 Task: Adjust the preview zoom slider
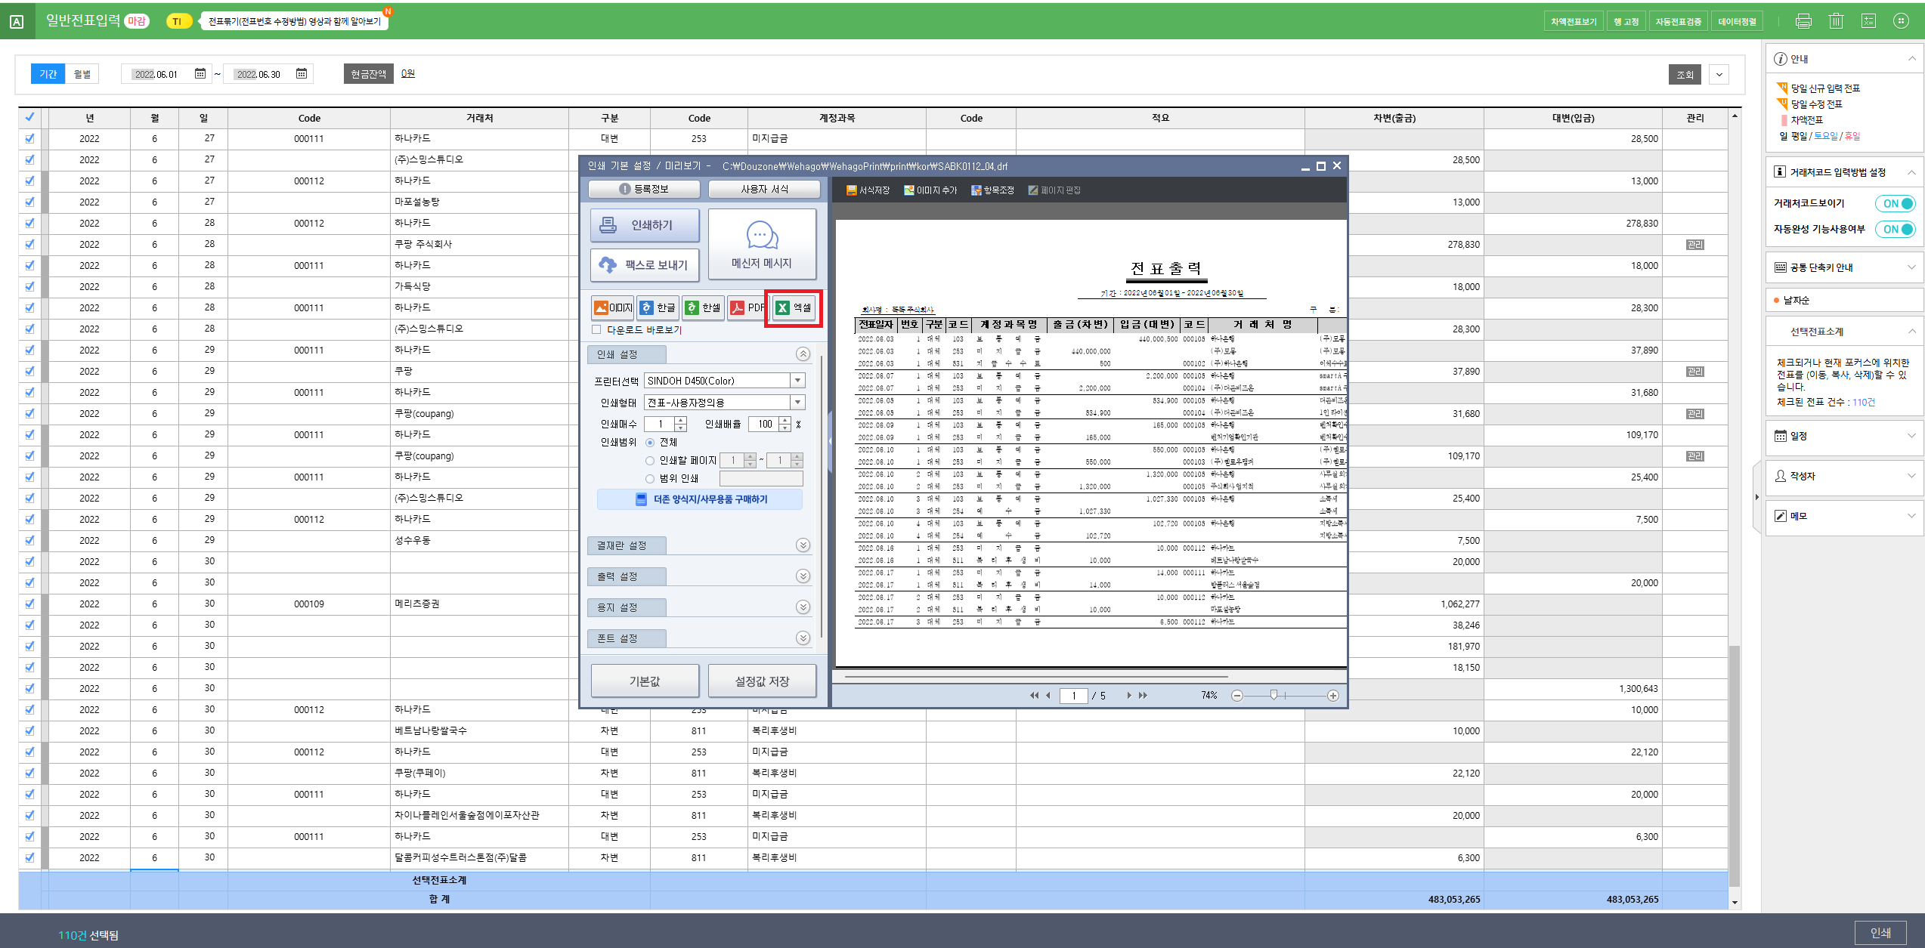pyautogui.click(x=1274, y=696)
